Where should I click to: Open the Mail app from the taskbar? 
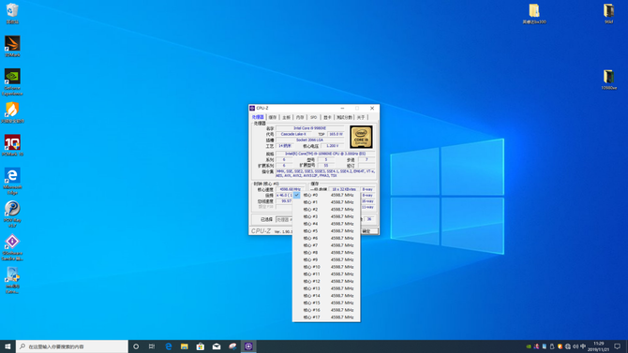click(217, 346)
